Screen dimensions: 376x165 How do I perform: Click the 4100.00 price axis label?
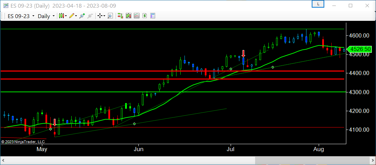360,130
